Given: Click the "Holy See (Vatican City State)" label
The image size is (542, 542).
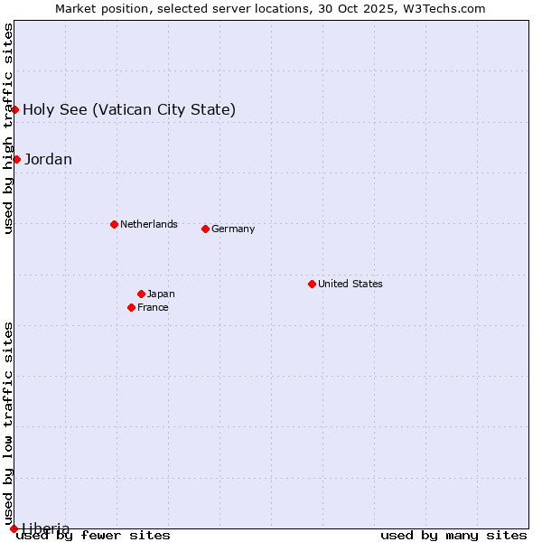Looking at the screenshot, I should (x=129, y=110).
